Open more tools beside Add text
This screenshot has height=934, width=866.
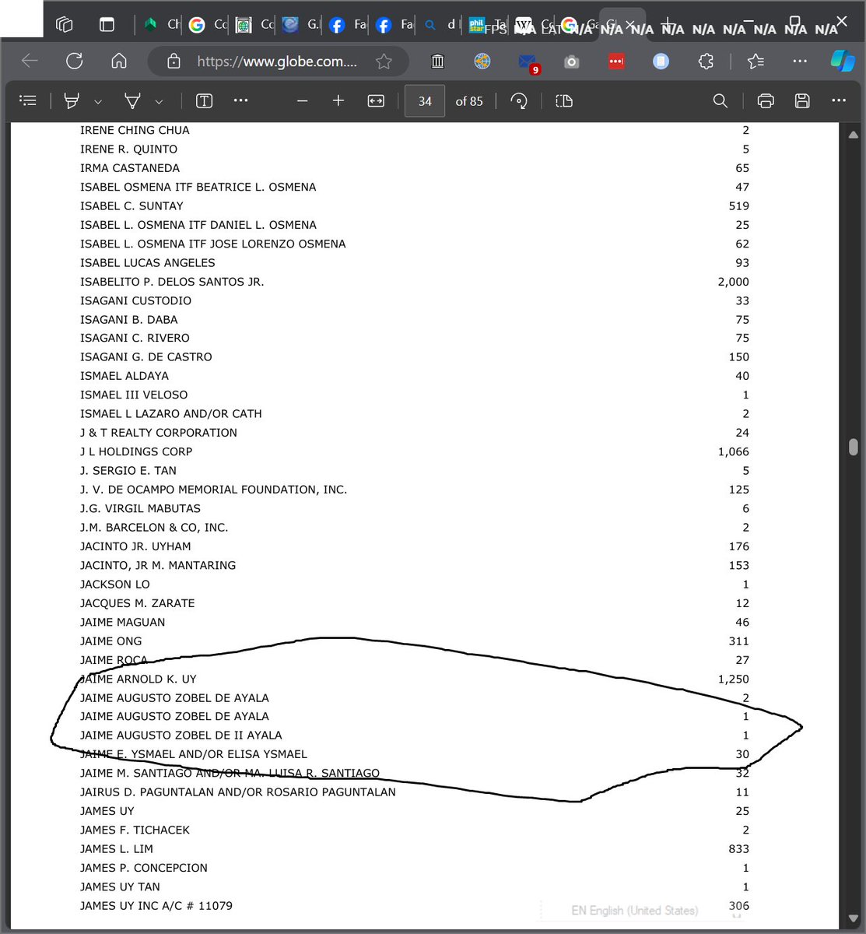[240, 100]
